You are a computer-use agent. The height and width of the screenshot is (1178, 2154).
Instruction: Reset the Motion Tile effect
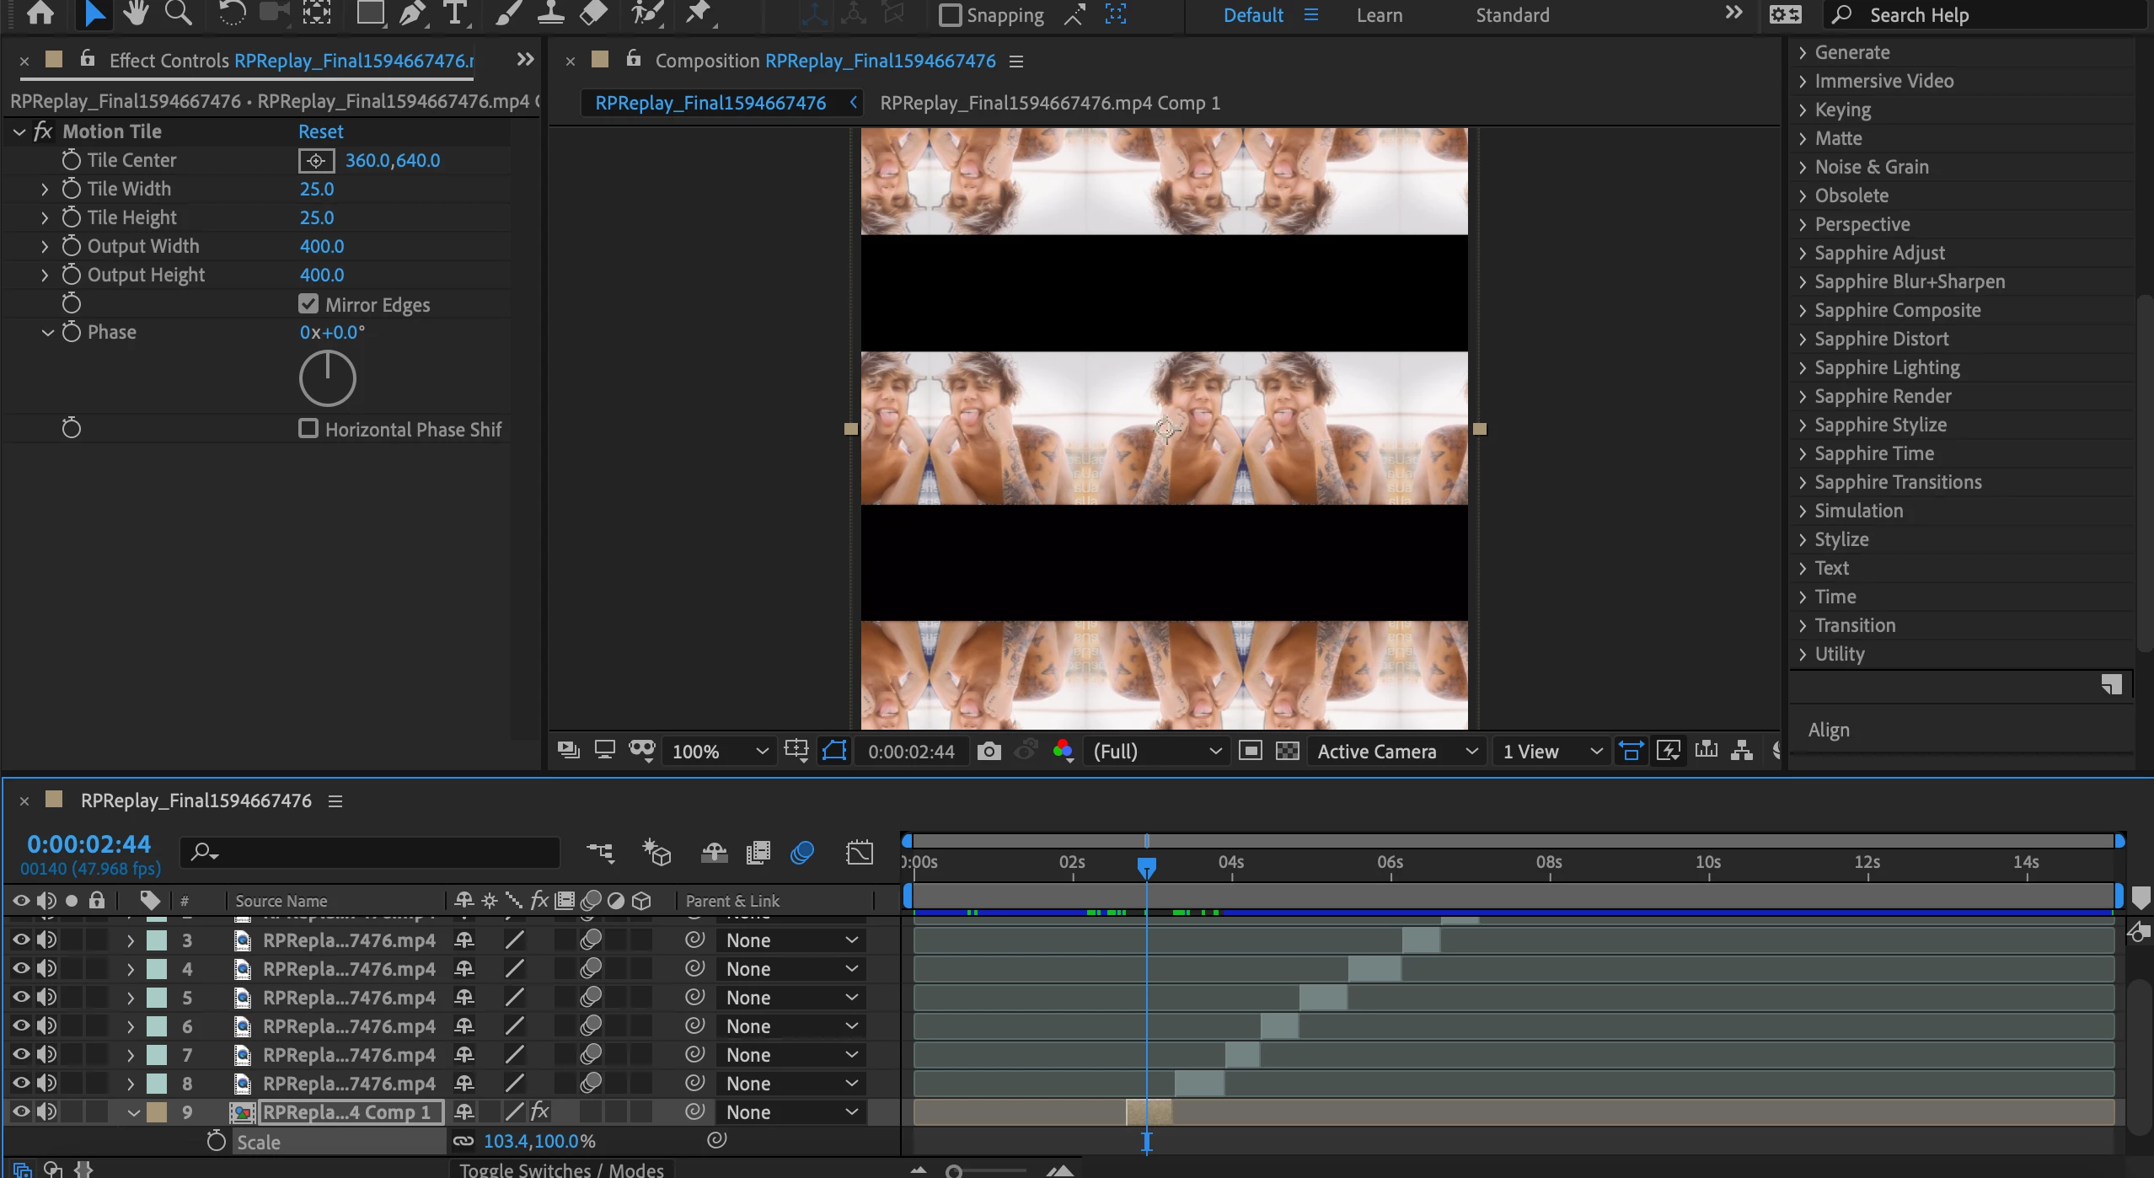(x=320, y=131)
